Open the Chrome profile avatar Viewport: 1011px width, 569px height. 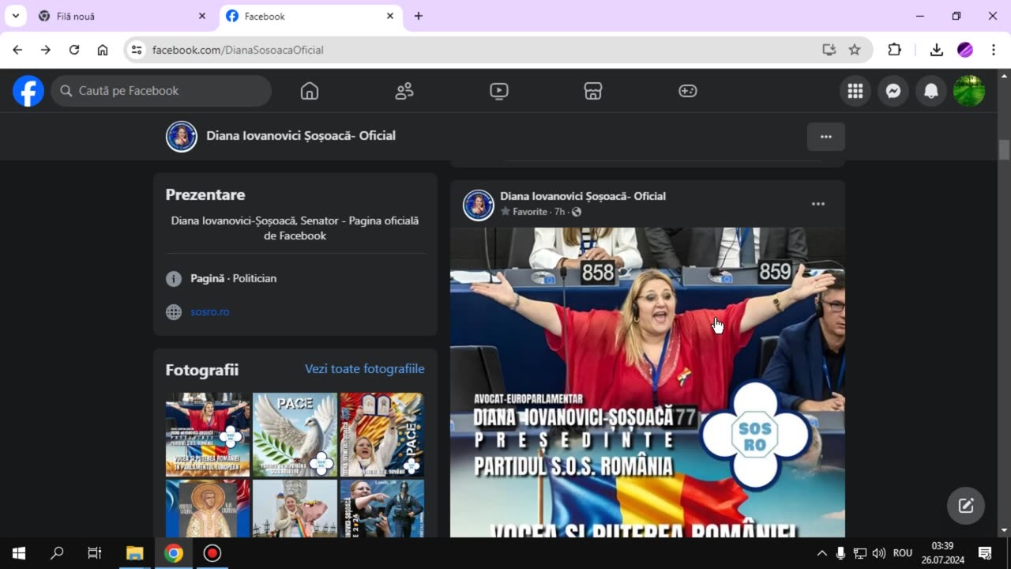pos(965,50)
